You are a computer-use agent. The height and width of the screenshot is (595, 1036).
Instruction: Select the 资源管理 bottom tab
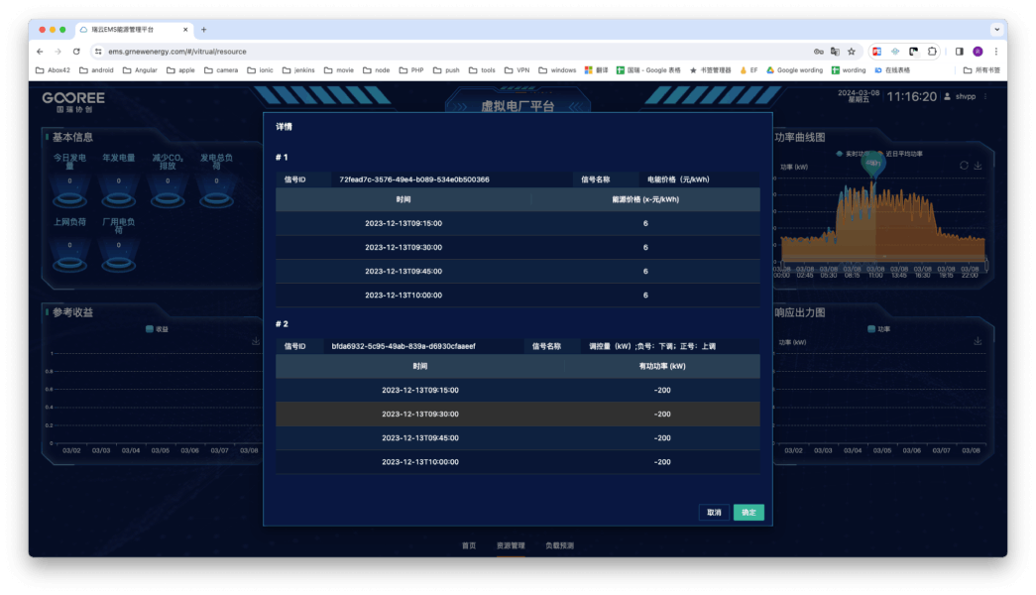coord(511,545)
